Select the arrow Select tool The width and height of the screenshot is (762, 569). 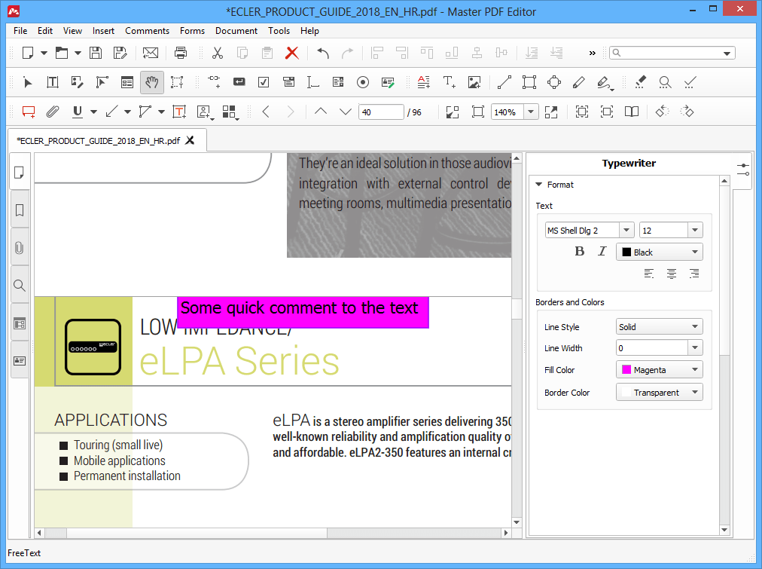click(28, 82)
